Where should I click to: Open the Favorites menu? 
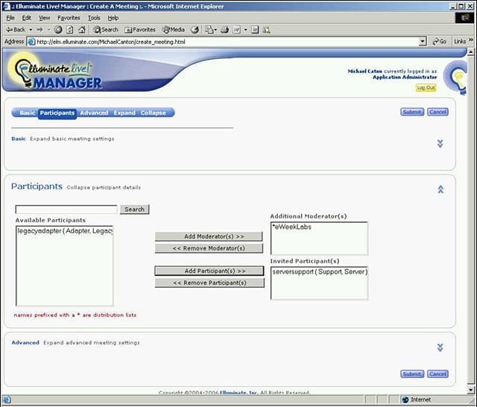tap(69, 18)
